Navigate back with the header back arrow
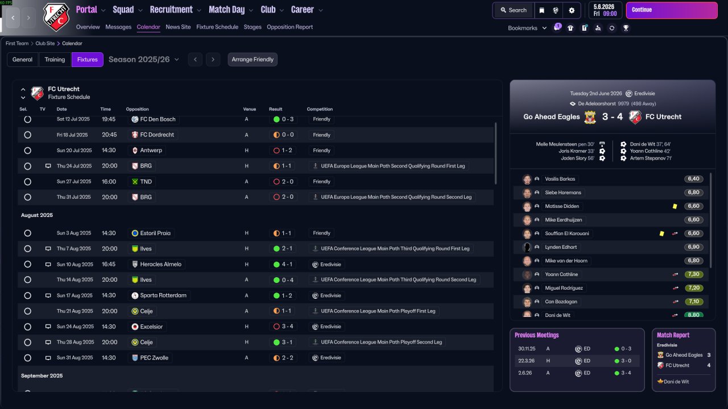 pyautogui.click(x=13, y=18)
